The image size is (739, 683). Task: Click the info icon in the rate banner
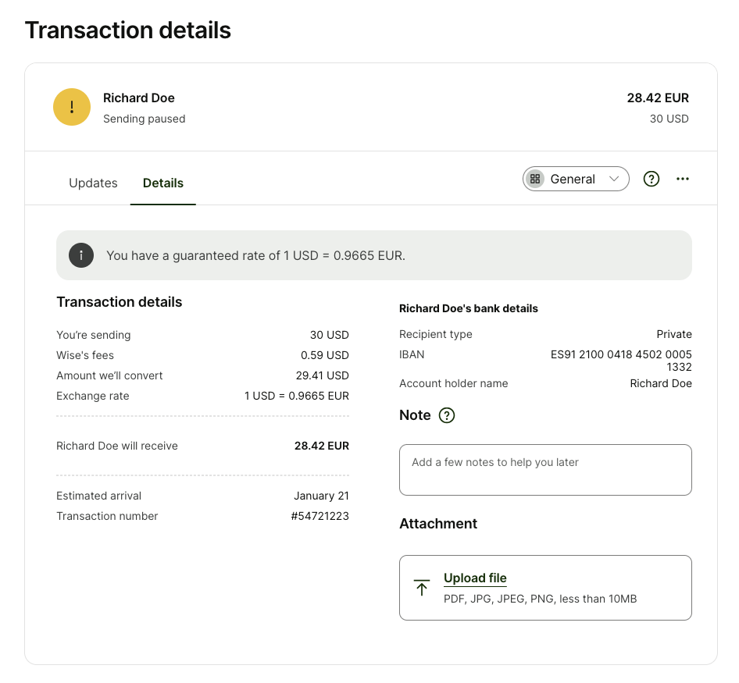81,255
